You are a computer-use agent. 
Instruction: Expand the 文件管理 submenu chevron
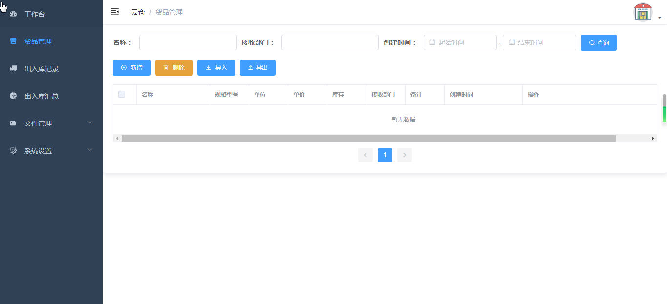(x=90, y=122)
